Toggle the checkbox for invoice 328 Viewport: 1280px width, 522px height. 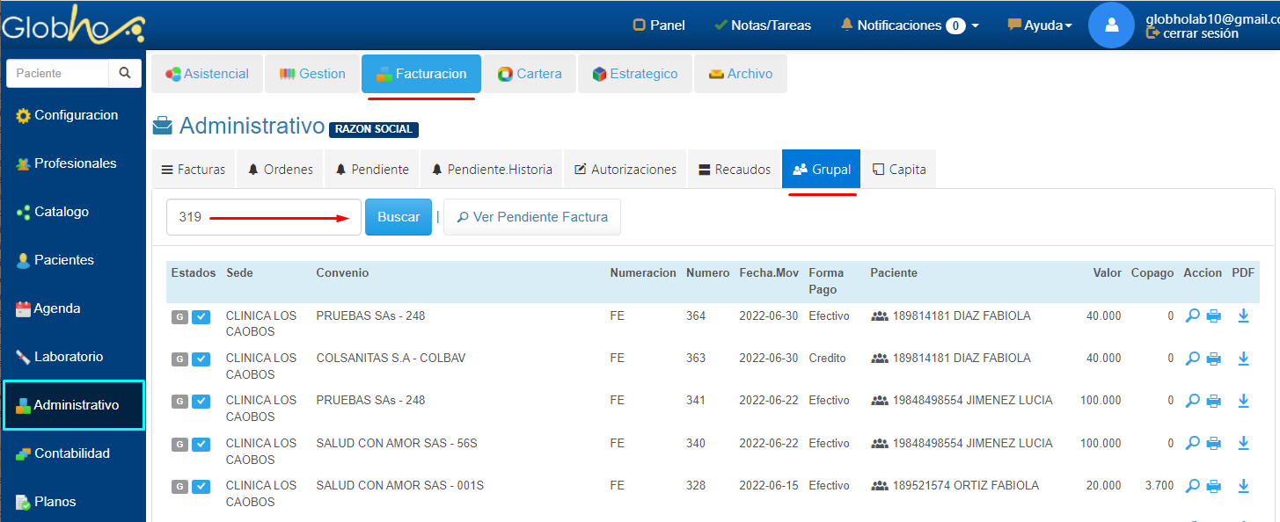click(x=201, y=487)
